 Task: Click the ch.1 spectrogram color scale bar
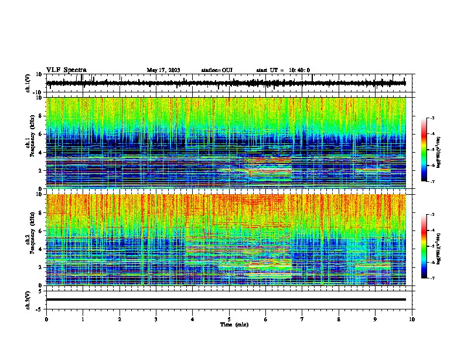(x=424, y=150)
